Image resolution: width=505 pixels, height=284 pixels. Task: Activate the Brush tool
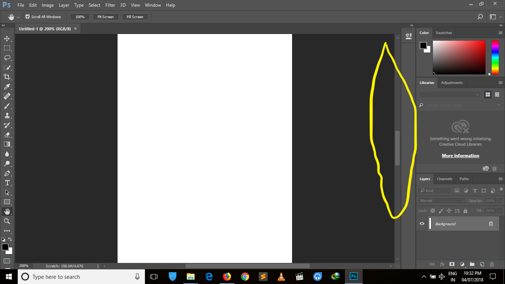click(7, 106)
